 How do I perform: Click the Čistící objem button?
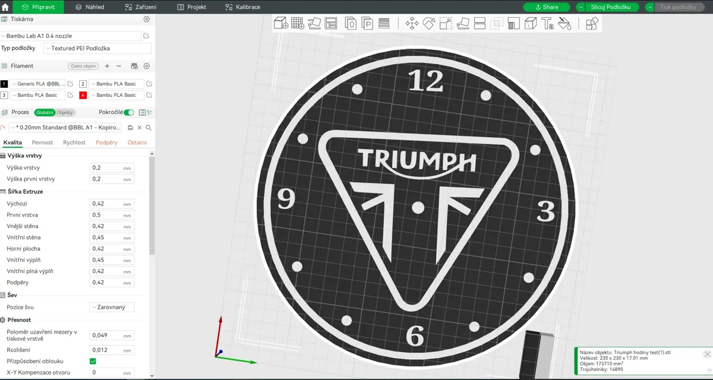click(x=83, y=66)
